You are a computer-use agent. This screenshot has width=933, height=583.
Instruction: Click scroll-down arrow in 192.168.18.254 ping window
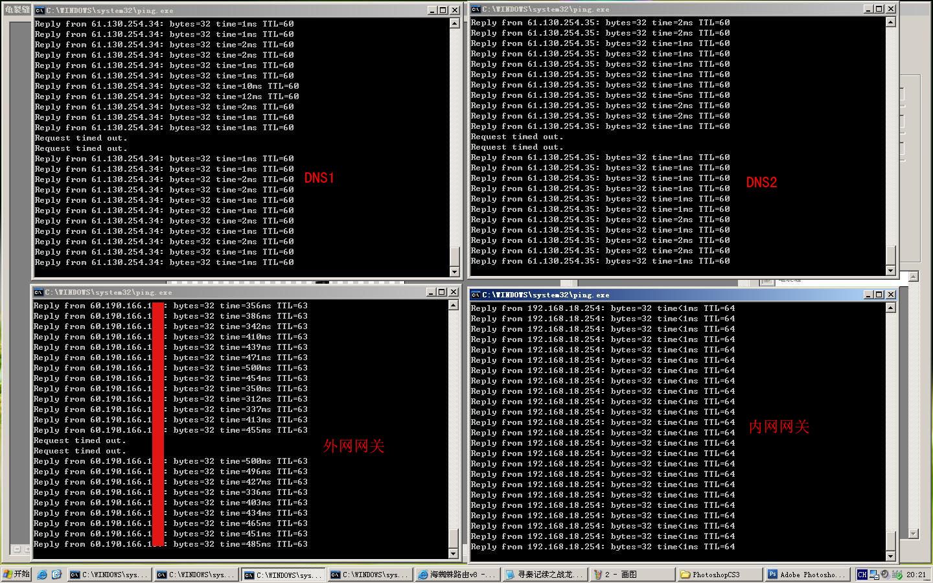[x=891, y=556]
